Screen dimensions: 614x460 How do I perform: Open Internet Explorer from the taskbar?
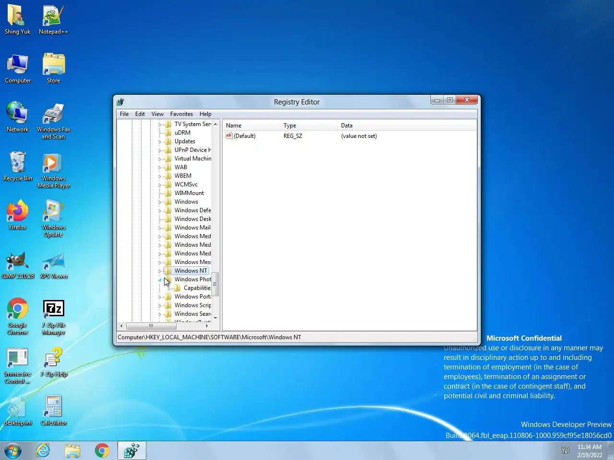(x=43, y=450)
